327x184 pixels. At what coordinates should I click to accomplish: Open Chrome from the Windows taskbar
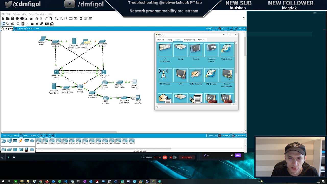tap(41, 181)
